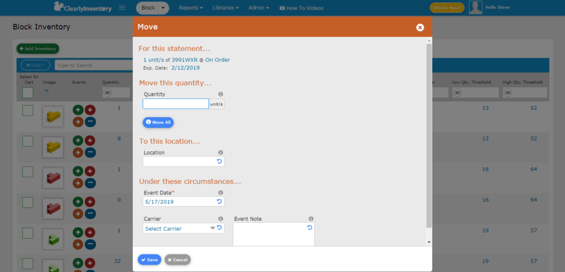Click the up arrow of the dialog scrollbar
This screenshot has height=272, width=565.
[x=429, y=41]
